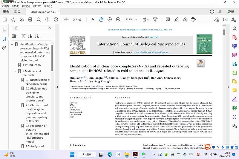The image size is (239, 159).
Task: Toggle the bookmarks panel button
Action: [x=4, y=39]
